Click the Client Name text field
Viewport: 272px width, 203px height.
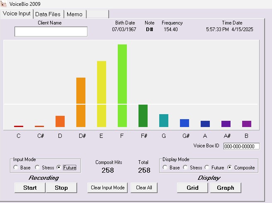pyautogui.click(x=51, y=32)
